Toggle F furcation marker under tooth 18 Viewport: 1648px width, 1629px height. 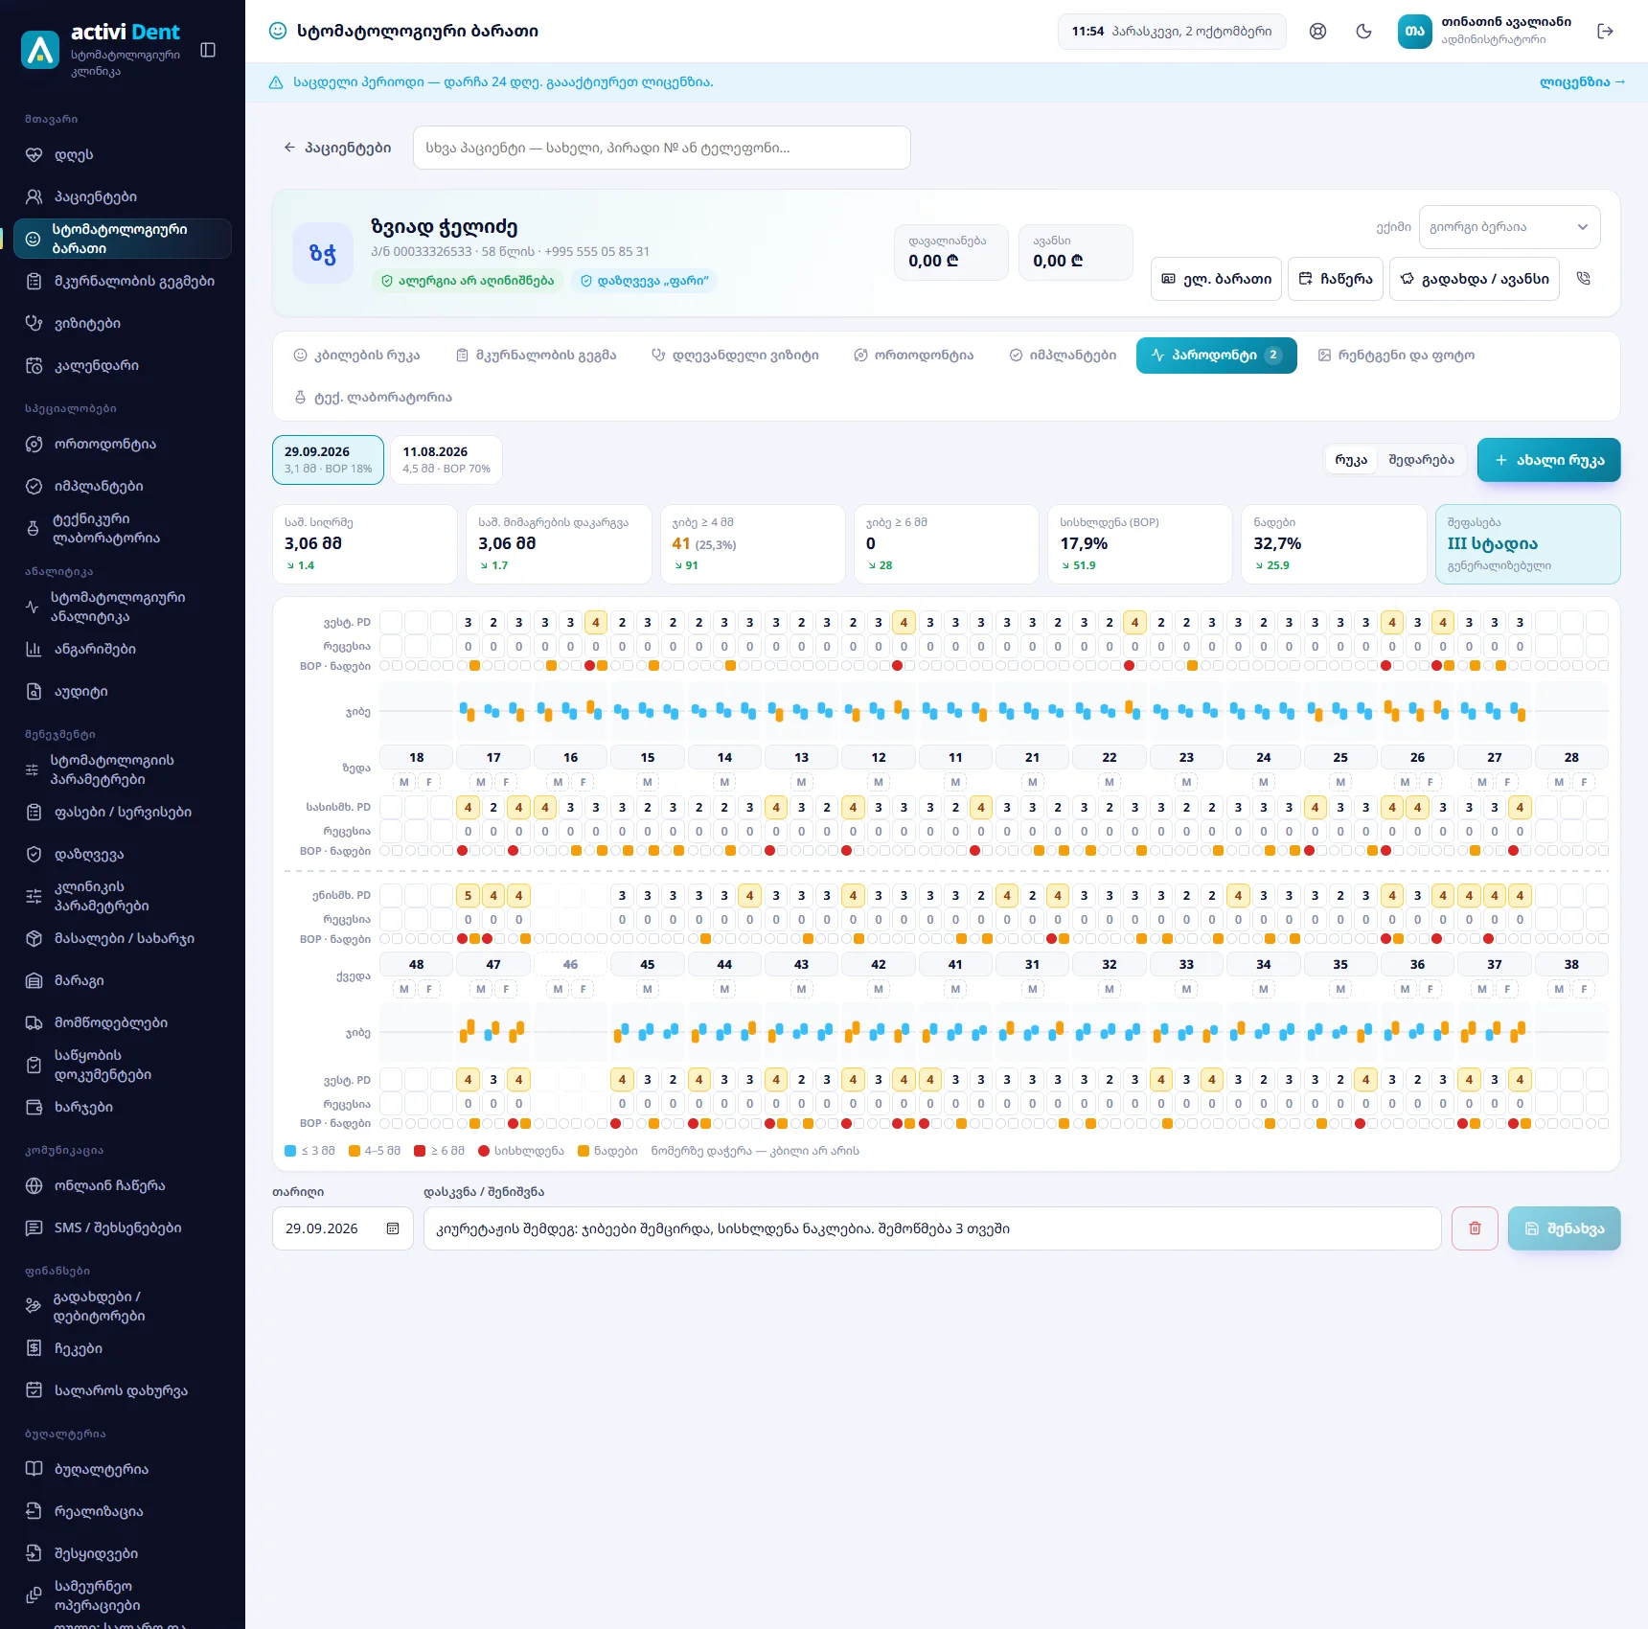coord(429,782)
